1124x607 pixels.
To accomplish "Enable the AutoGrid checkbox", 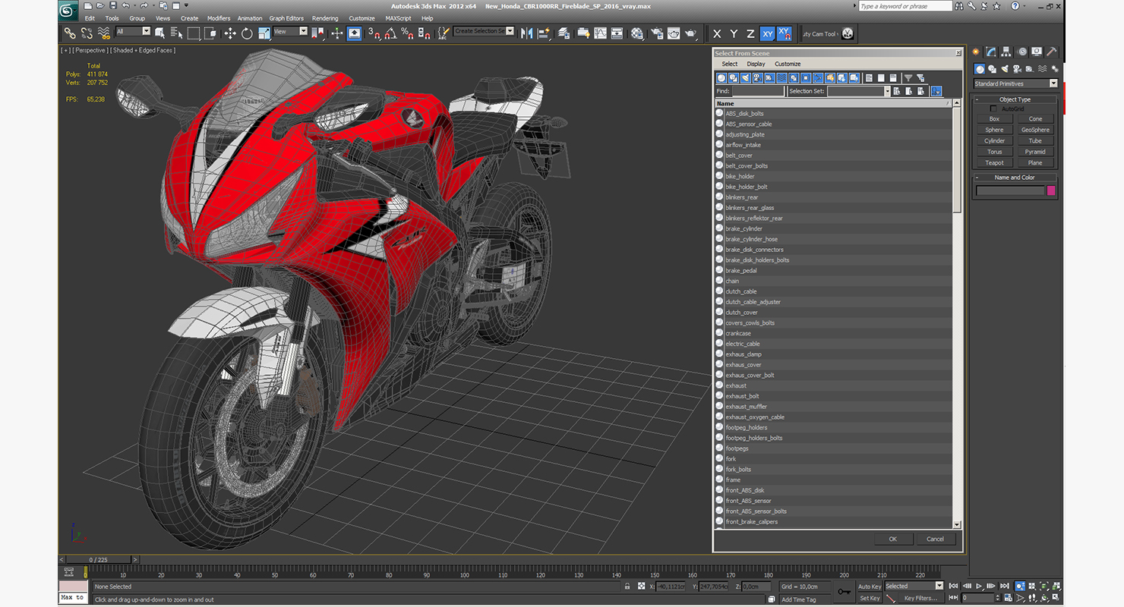I will coord(993,109).
